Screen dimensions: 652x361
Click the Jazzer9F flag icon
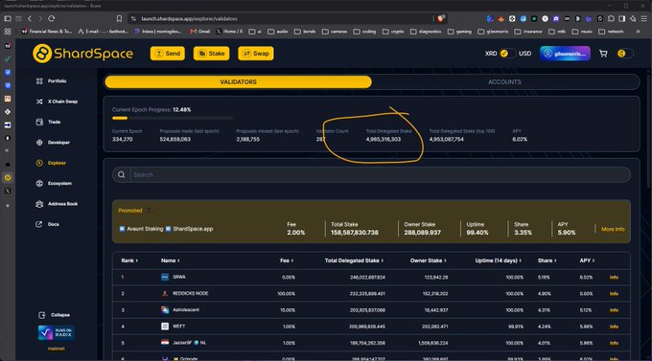(x=165, y=343)
